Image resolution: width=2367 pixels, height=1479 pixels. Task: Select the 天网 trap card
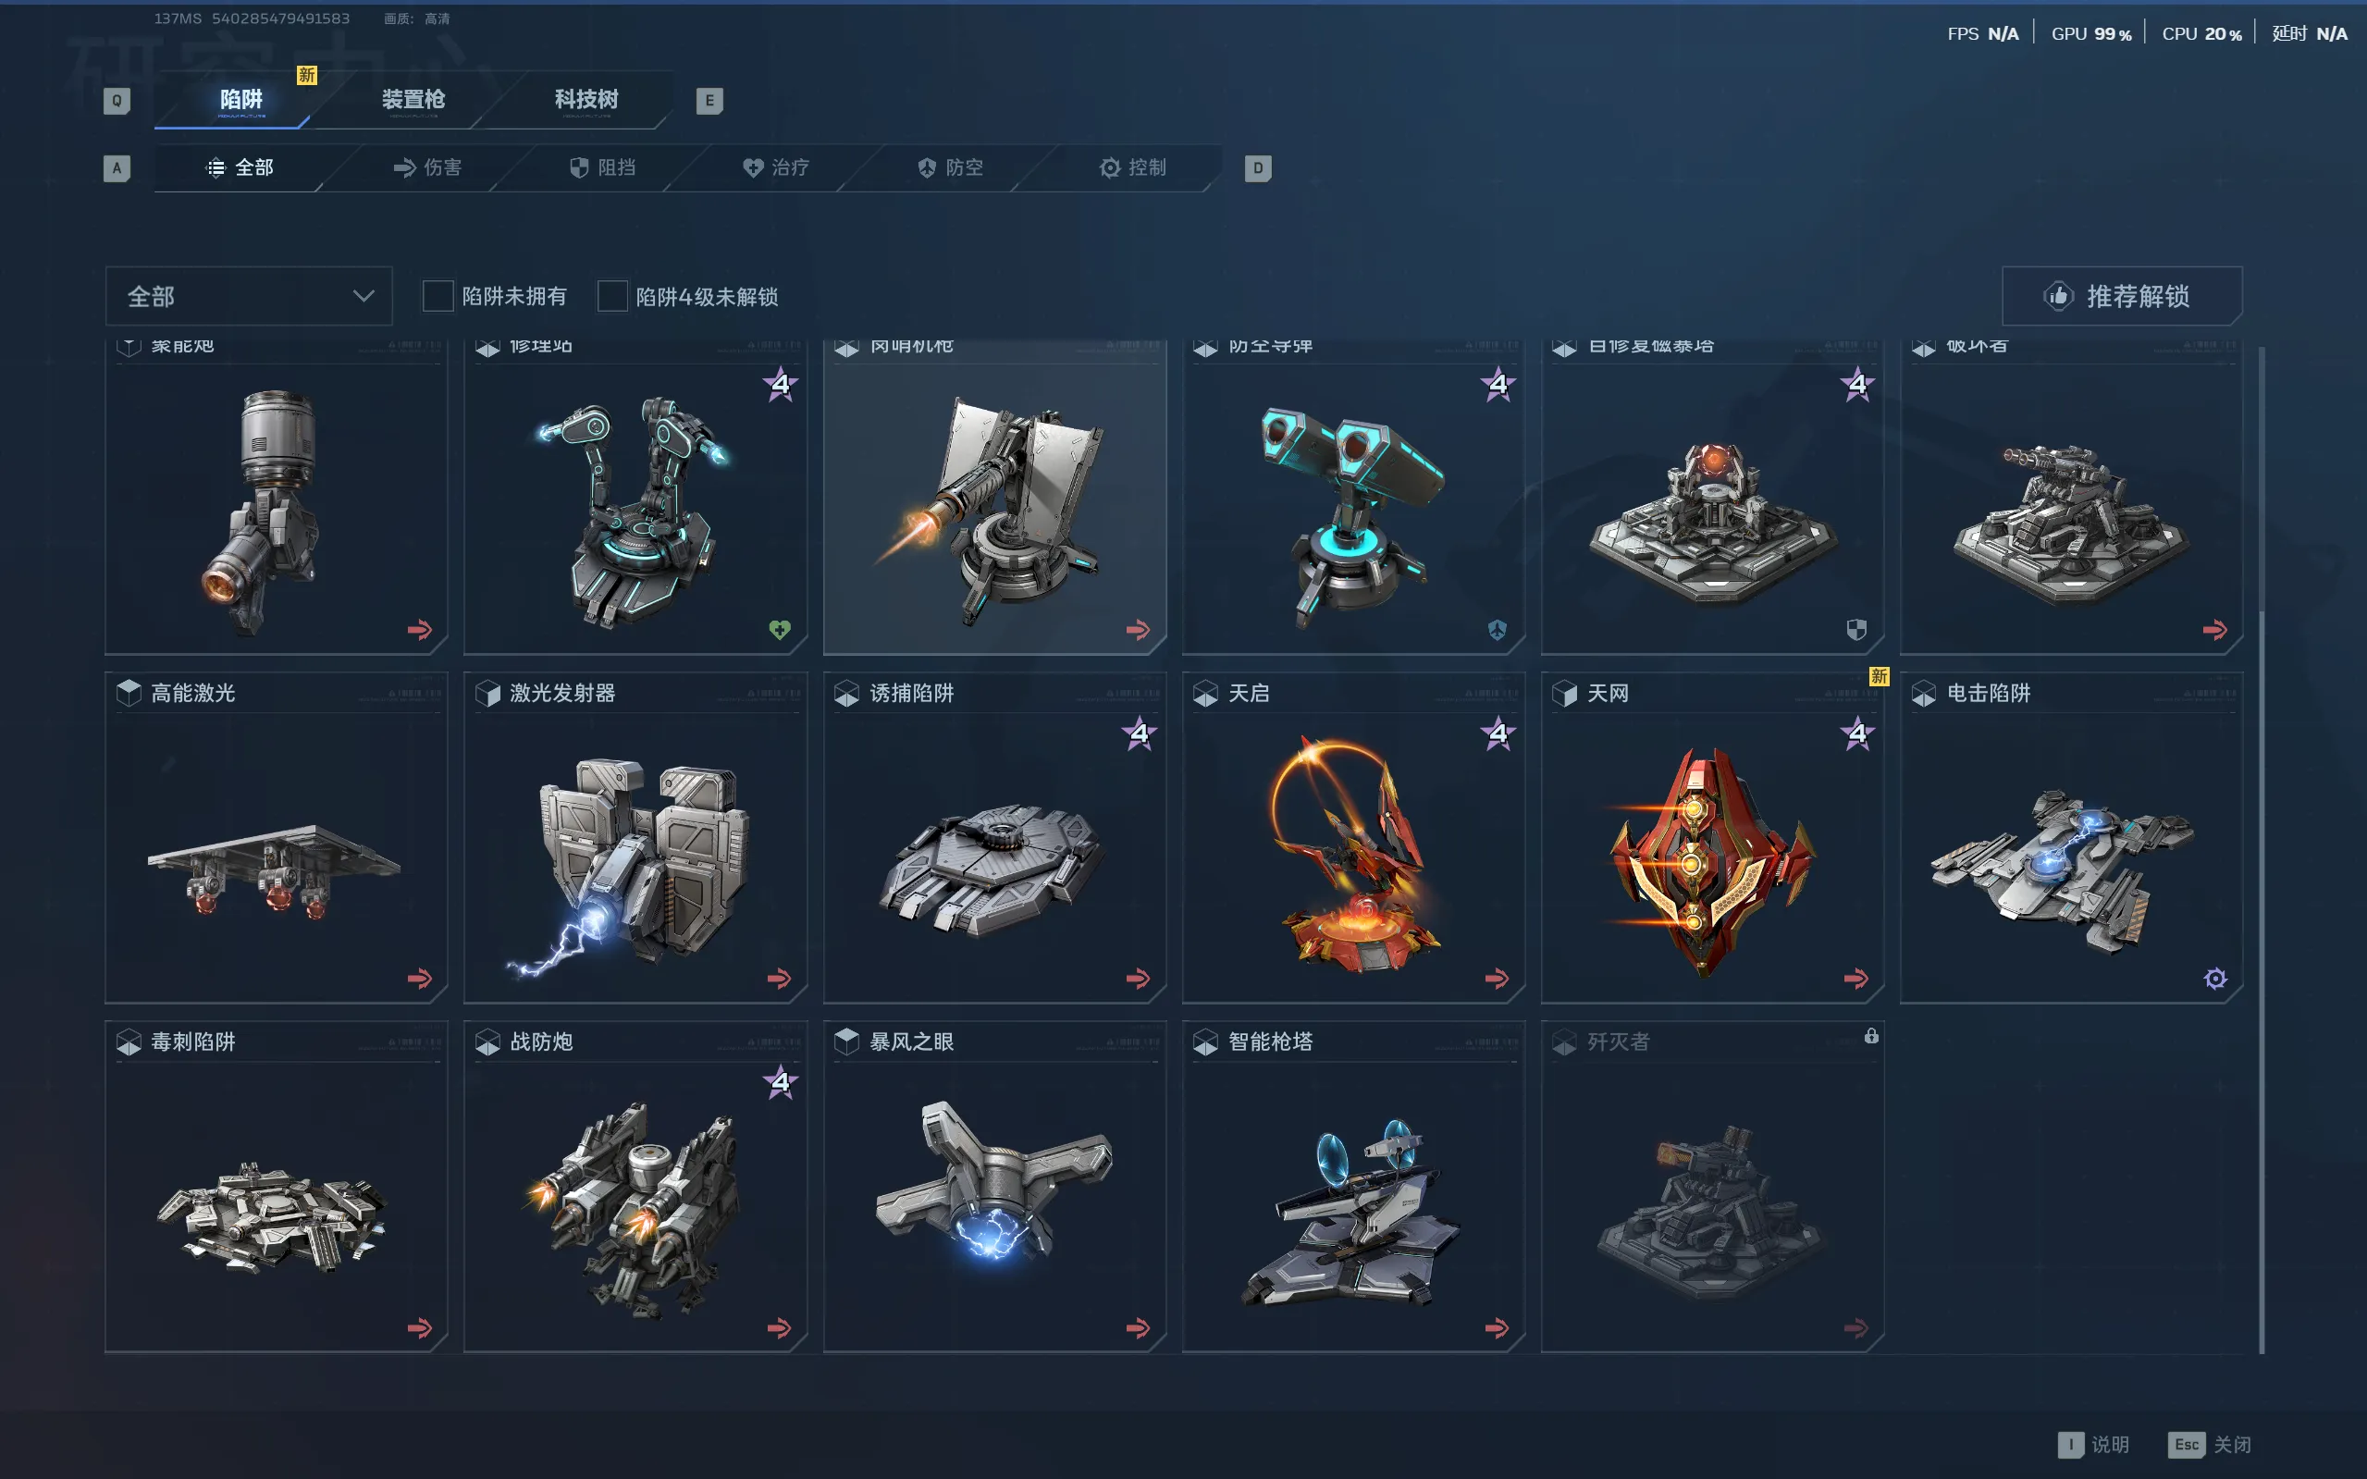pyautogui.click(x=1712, y=837)
